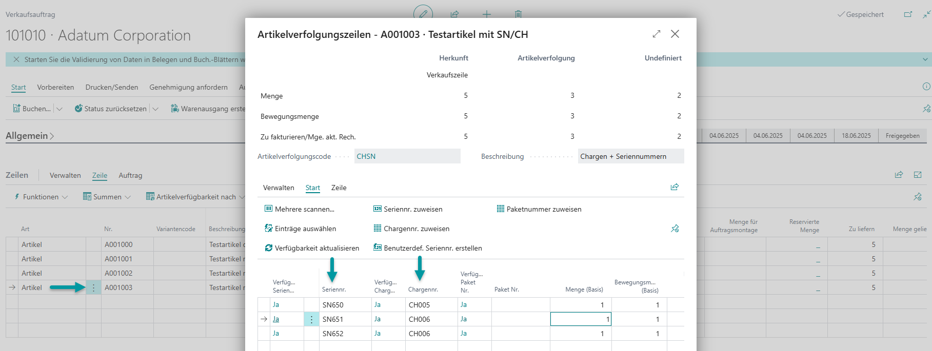
Task: Click the edit pencil icon at top
Action: click(x=423, y=14)
